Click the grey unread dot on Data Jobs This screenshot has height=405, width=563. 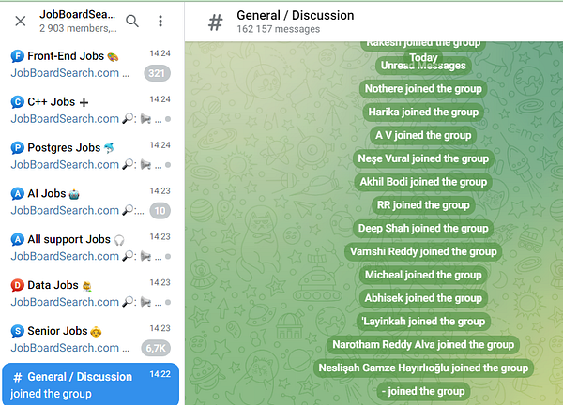(x=168, y=303)
